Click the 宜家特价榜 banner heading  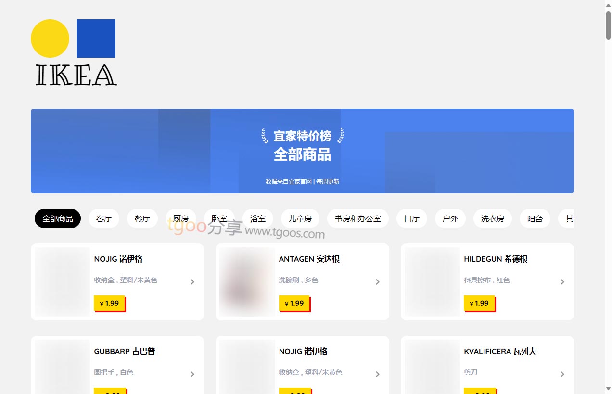coord(302,136)
